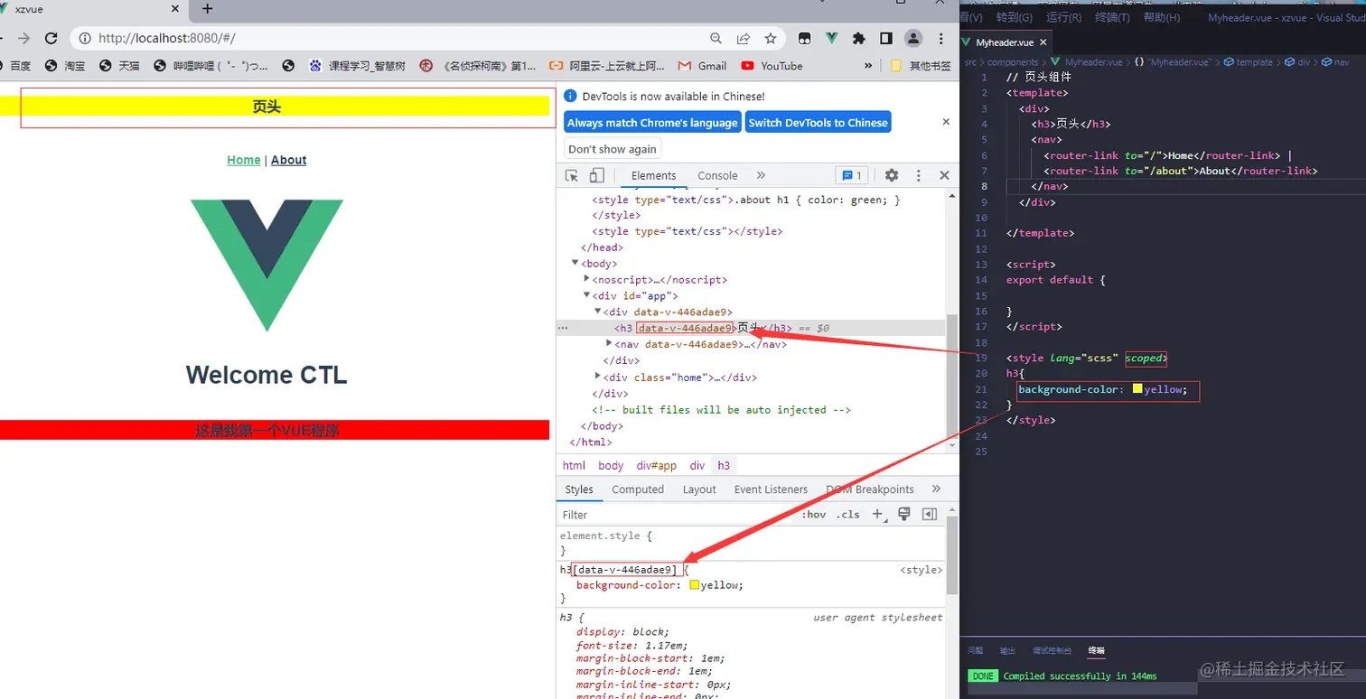Open the Tampermonkey extension icon
This screenshot has height=699, width=1366.
pos(804,39)
